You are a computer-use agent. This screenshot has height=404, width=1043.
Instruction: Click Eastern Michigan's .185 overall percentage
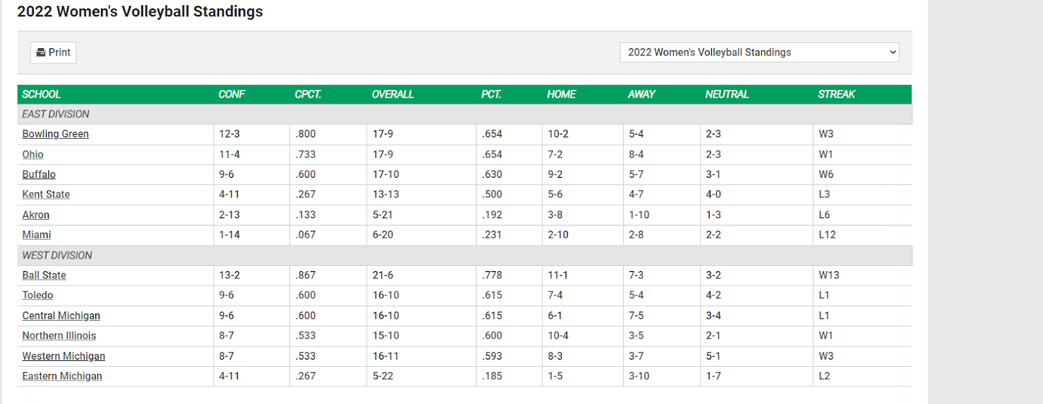click(x=492, y=376)
